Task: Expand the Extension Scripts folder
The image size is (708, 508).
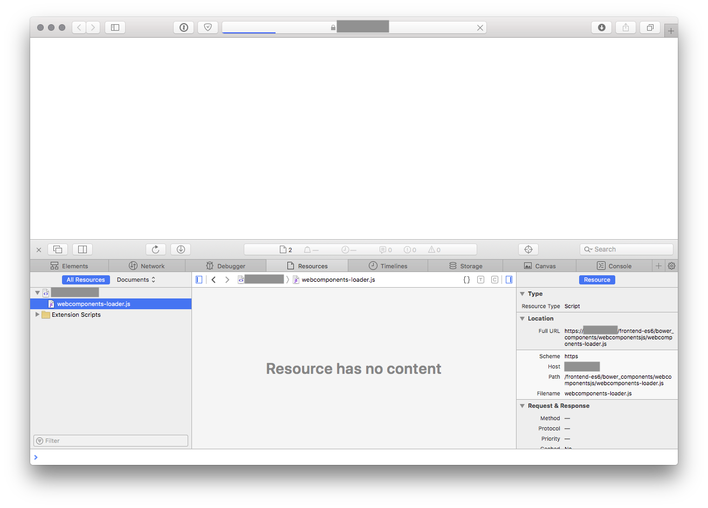Action: (37, 315)
